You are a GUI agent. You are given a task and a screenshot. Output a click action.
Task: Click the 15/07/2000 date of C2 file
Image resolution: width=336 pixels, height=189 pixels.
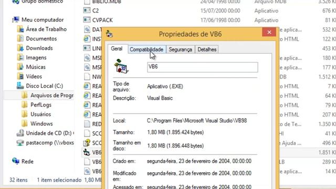pyautogui.click(x=220, y=10)
